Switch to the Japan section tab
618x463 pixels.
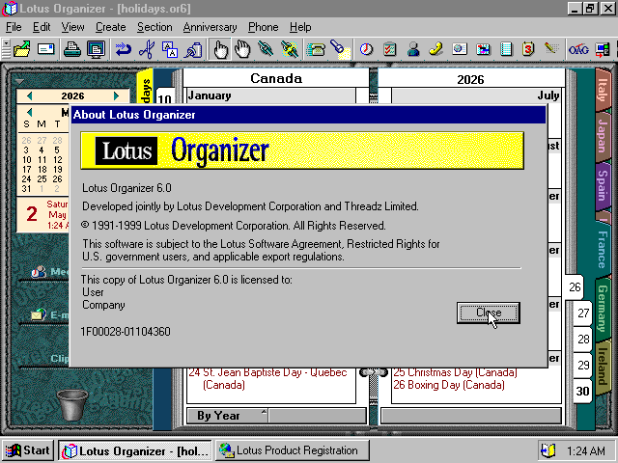pos(603,136)
